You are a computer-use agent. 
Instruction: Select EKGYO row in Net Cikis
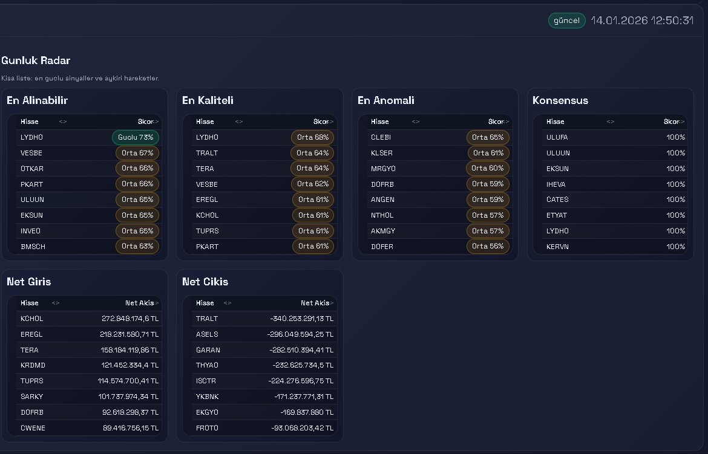264,412
